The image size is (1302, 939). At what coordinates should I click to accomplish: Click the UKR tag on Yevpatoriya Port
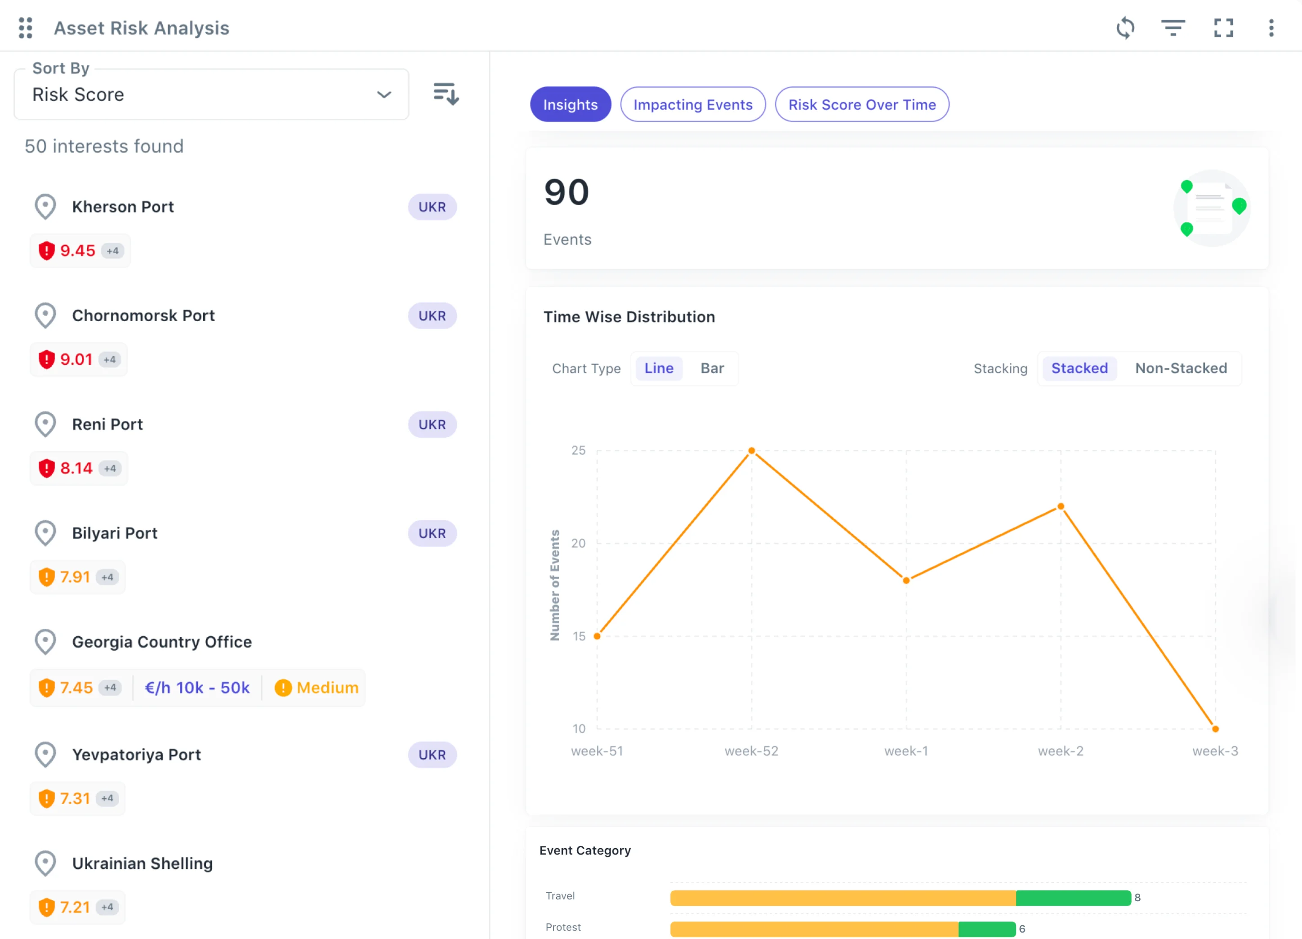click(x=432, y=755)
